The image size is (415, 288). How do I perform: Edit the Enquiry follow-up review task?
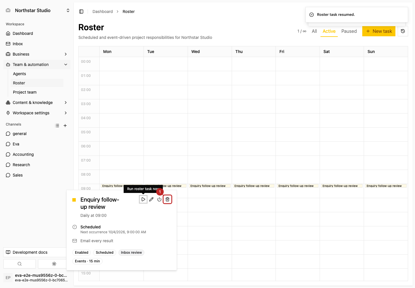coord(151,199)
